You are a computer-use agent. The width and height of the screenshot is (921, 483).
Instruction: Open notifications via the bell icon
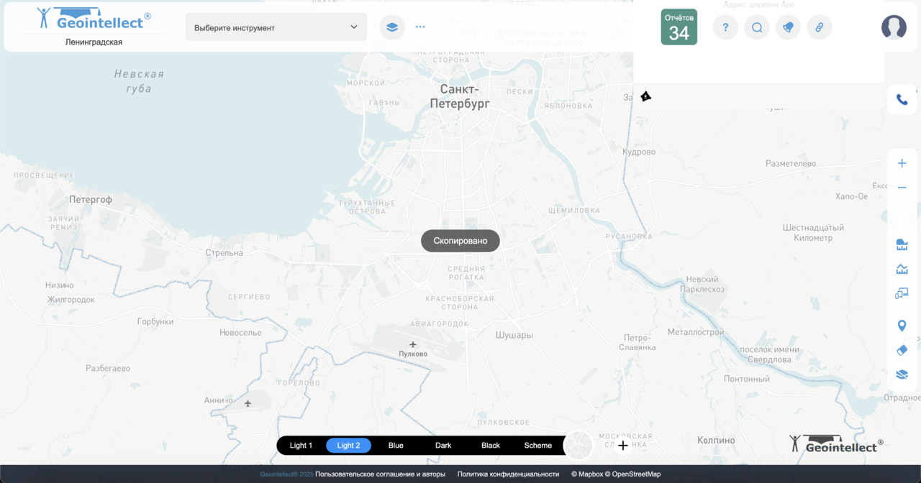point(788,28)
